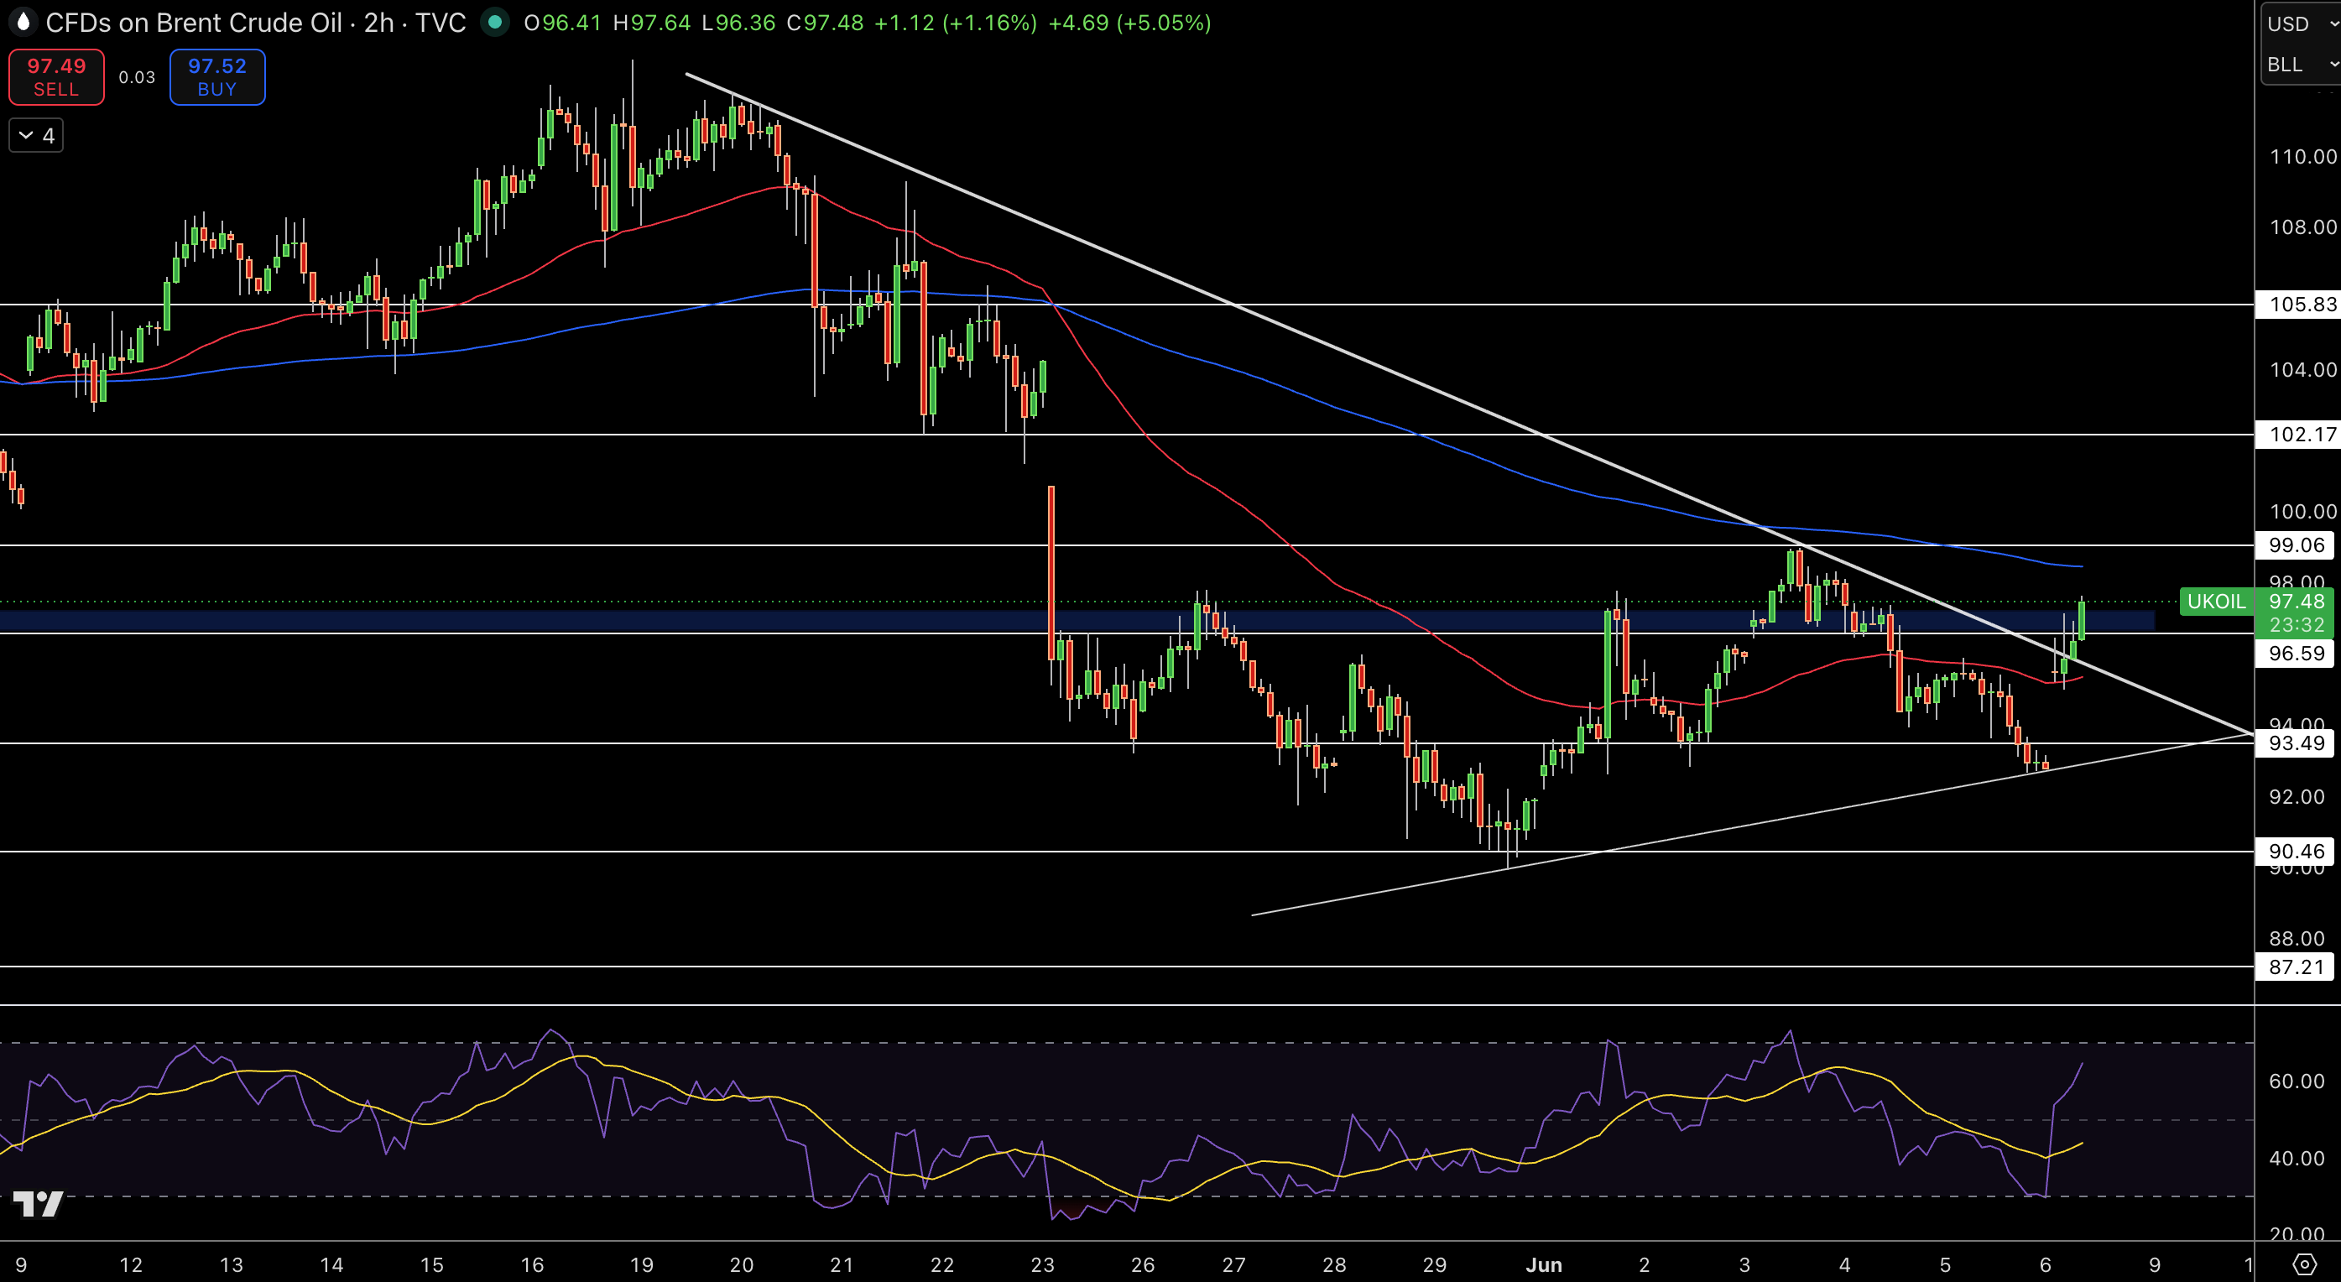Click the 0.03 spread value

138,77
